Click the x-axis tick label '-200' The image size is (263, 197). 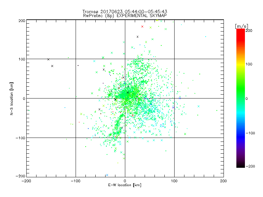tap(26, 181)
